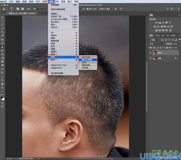The image size is (181, 160).
Task: Open the workspace switcher dropdown
Action: 173,9
